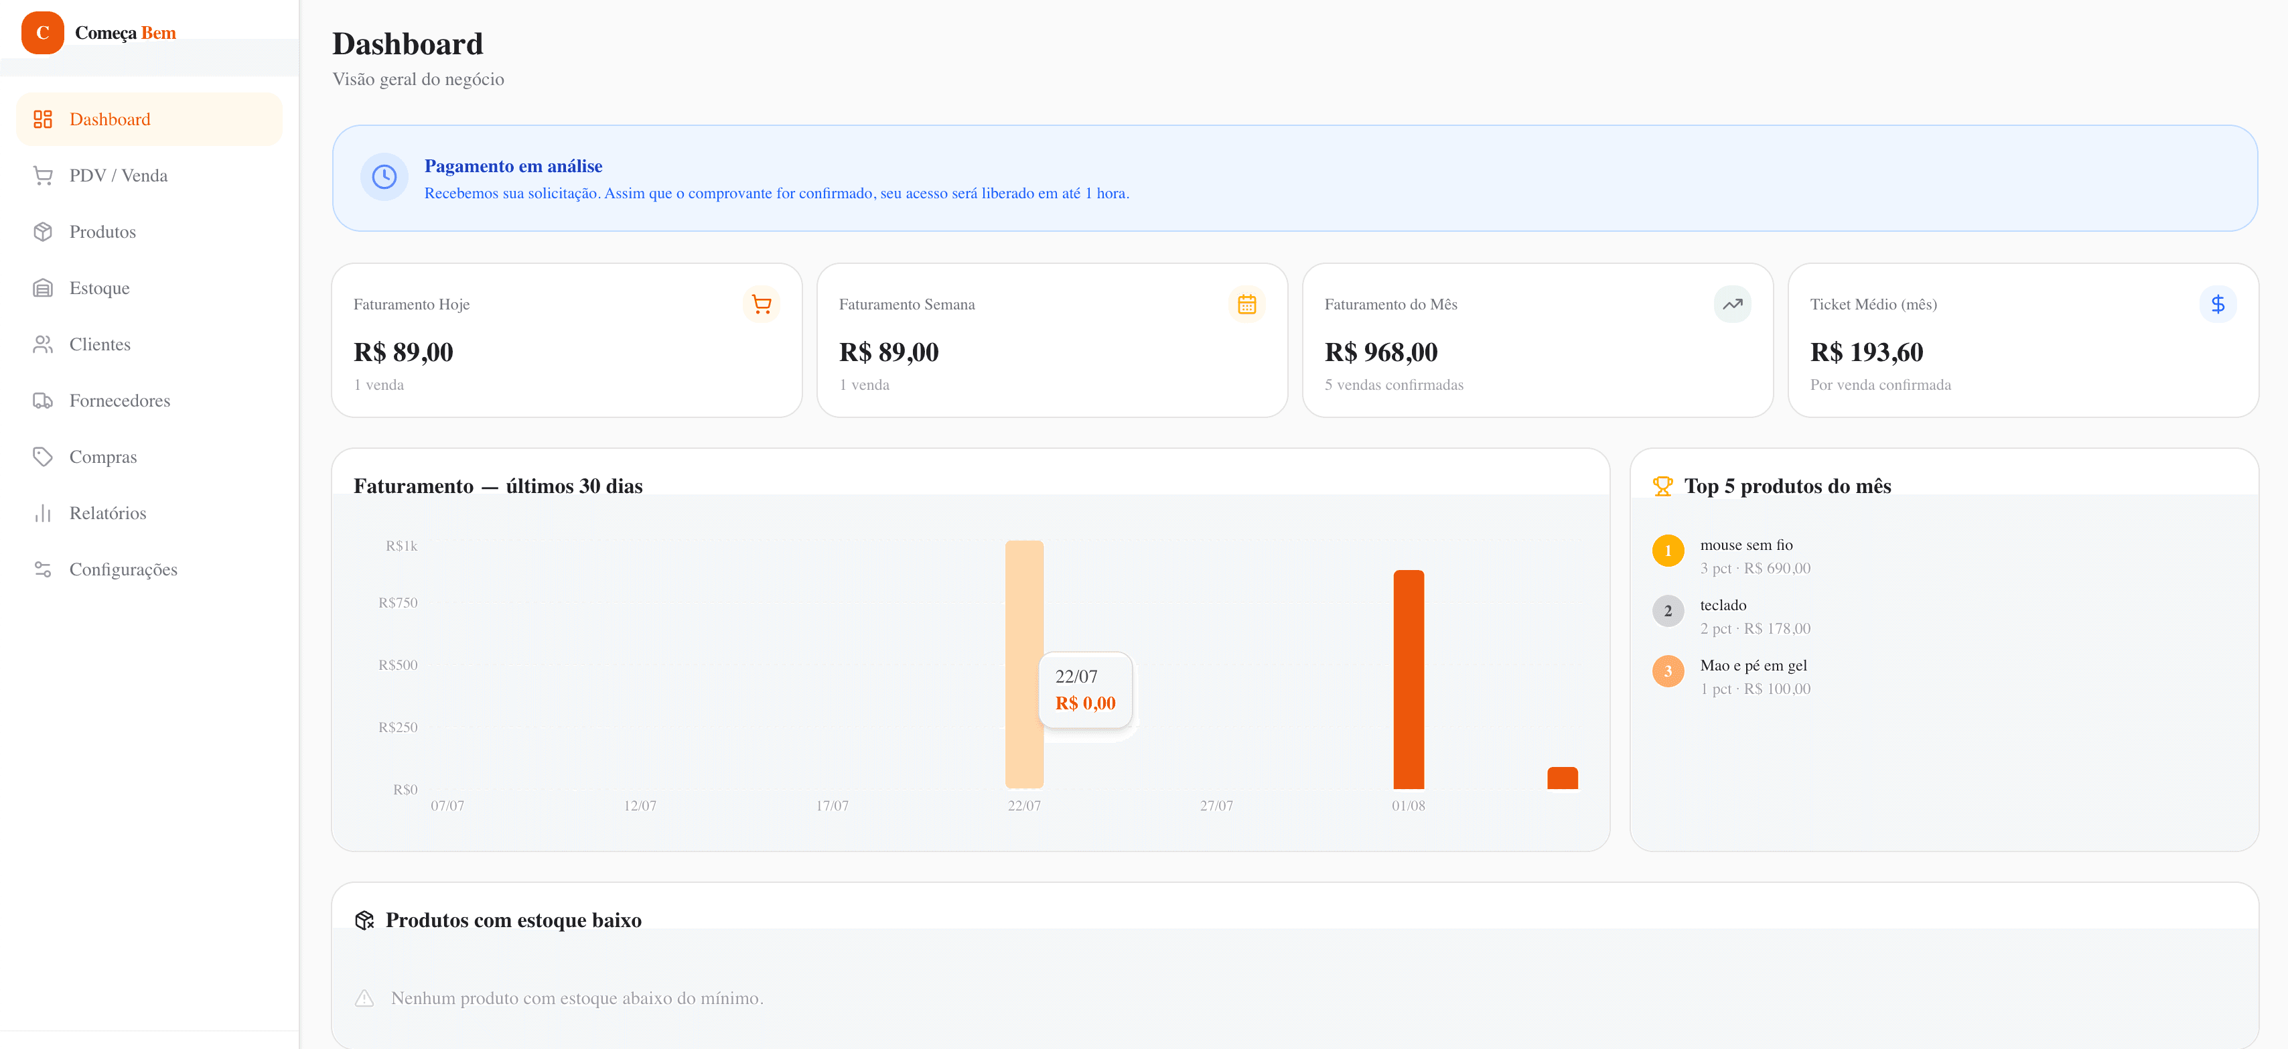The width and height of the screenshot is (2288, 1049).
Task: Click the warning triangle icon in low stock section
Action: 364,998
